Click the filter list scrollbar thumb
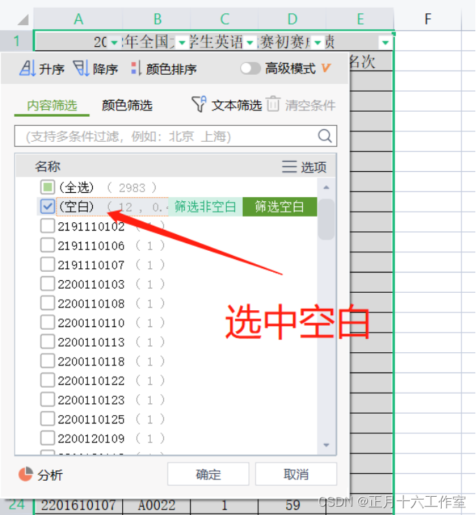The height and width of the screenshot is (515, 476). tap(326, 219)
